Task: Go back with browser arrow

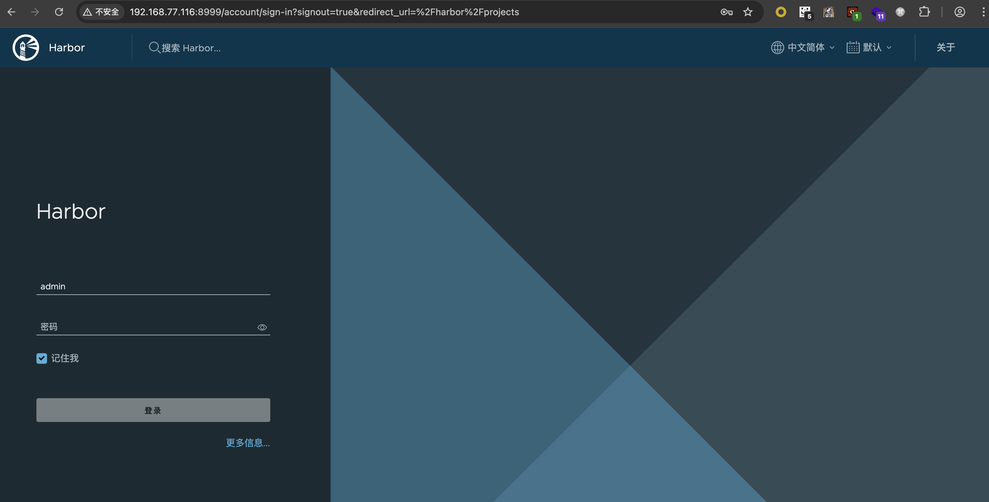Action: [x=12, y=12]
